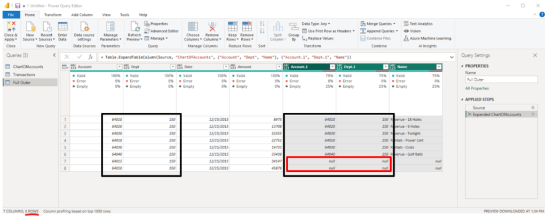Image resolution: width=546 pixels, height=216 pixels.
Task: Switch to the Transform tab
Action: [x=52, y=15]
